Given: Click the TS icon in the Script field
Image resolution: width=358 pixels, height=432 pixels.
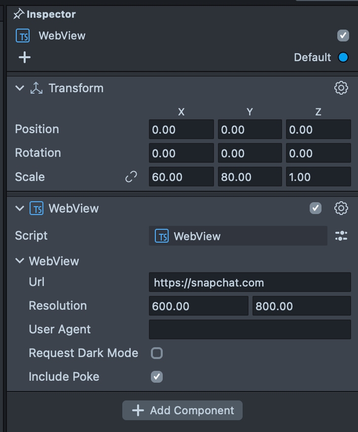Looking at the screenshot, I should (x=162, y=236).
